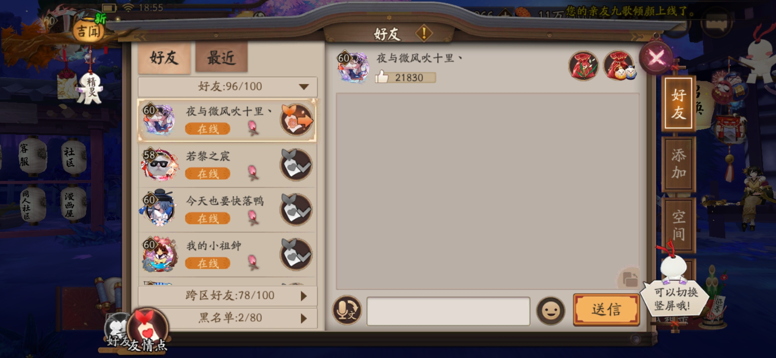This screenshot has width=776, height=358.
Task: Expand the 跨区好友:78/100 list
Action: pos(227,295)
